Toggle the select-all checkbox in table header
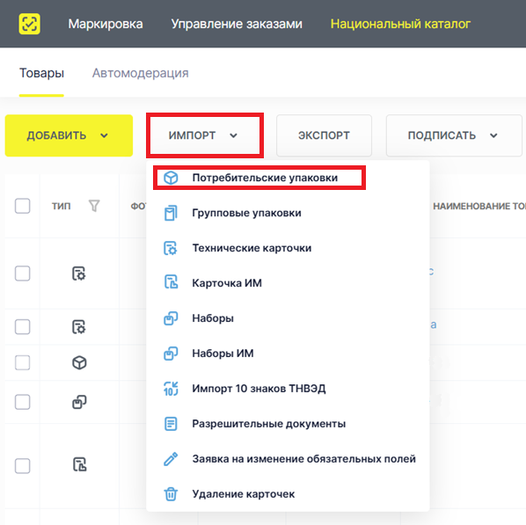Image resolution: width=526 pixels, height=525 pixels. tap(23, 206)
